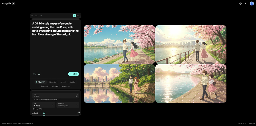Image resolution: width=256 pixels, height=126 pixels.
Task: Refresh the style chip suggestions
Action: click(40, 82)
